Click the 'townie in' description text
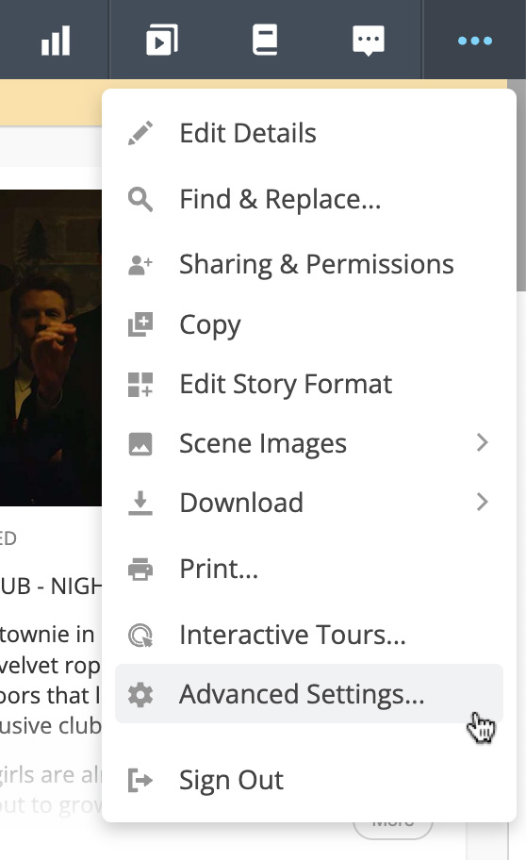Image resolution: width=526 pixels, height=860 pixels. (x=47, y=635)
